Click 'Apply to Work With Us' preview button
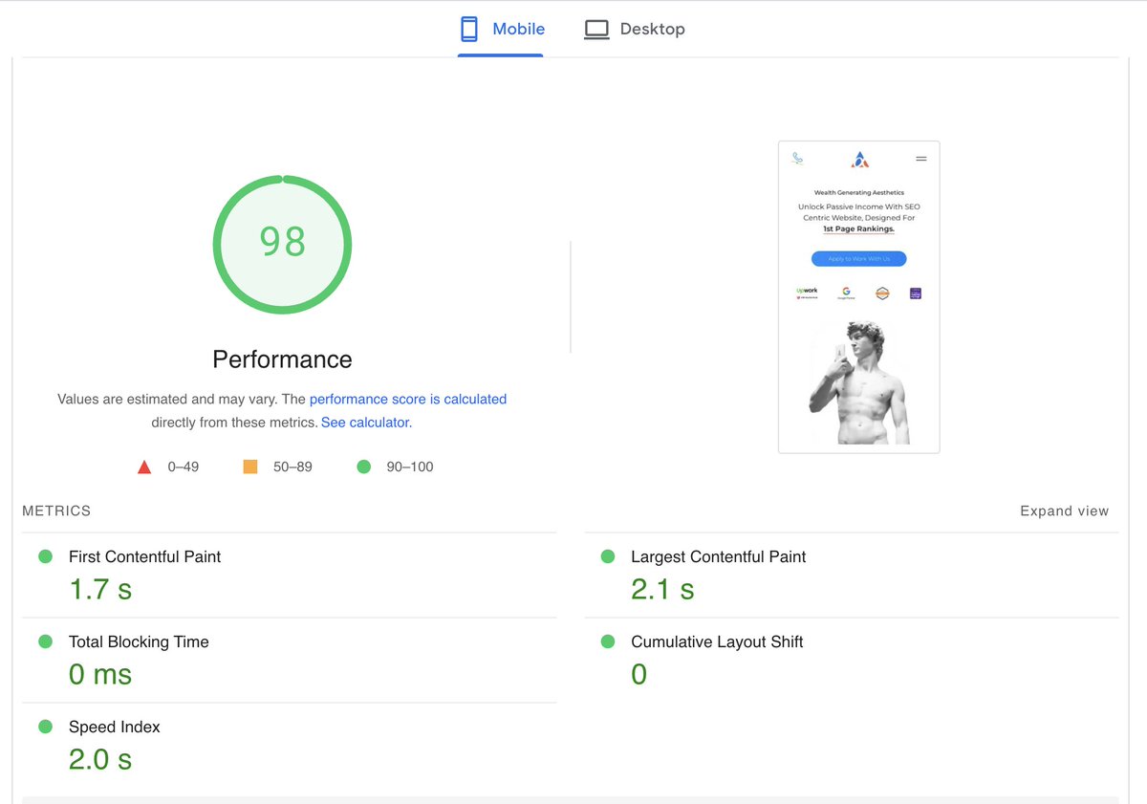 858,259
